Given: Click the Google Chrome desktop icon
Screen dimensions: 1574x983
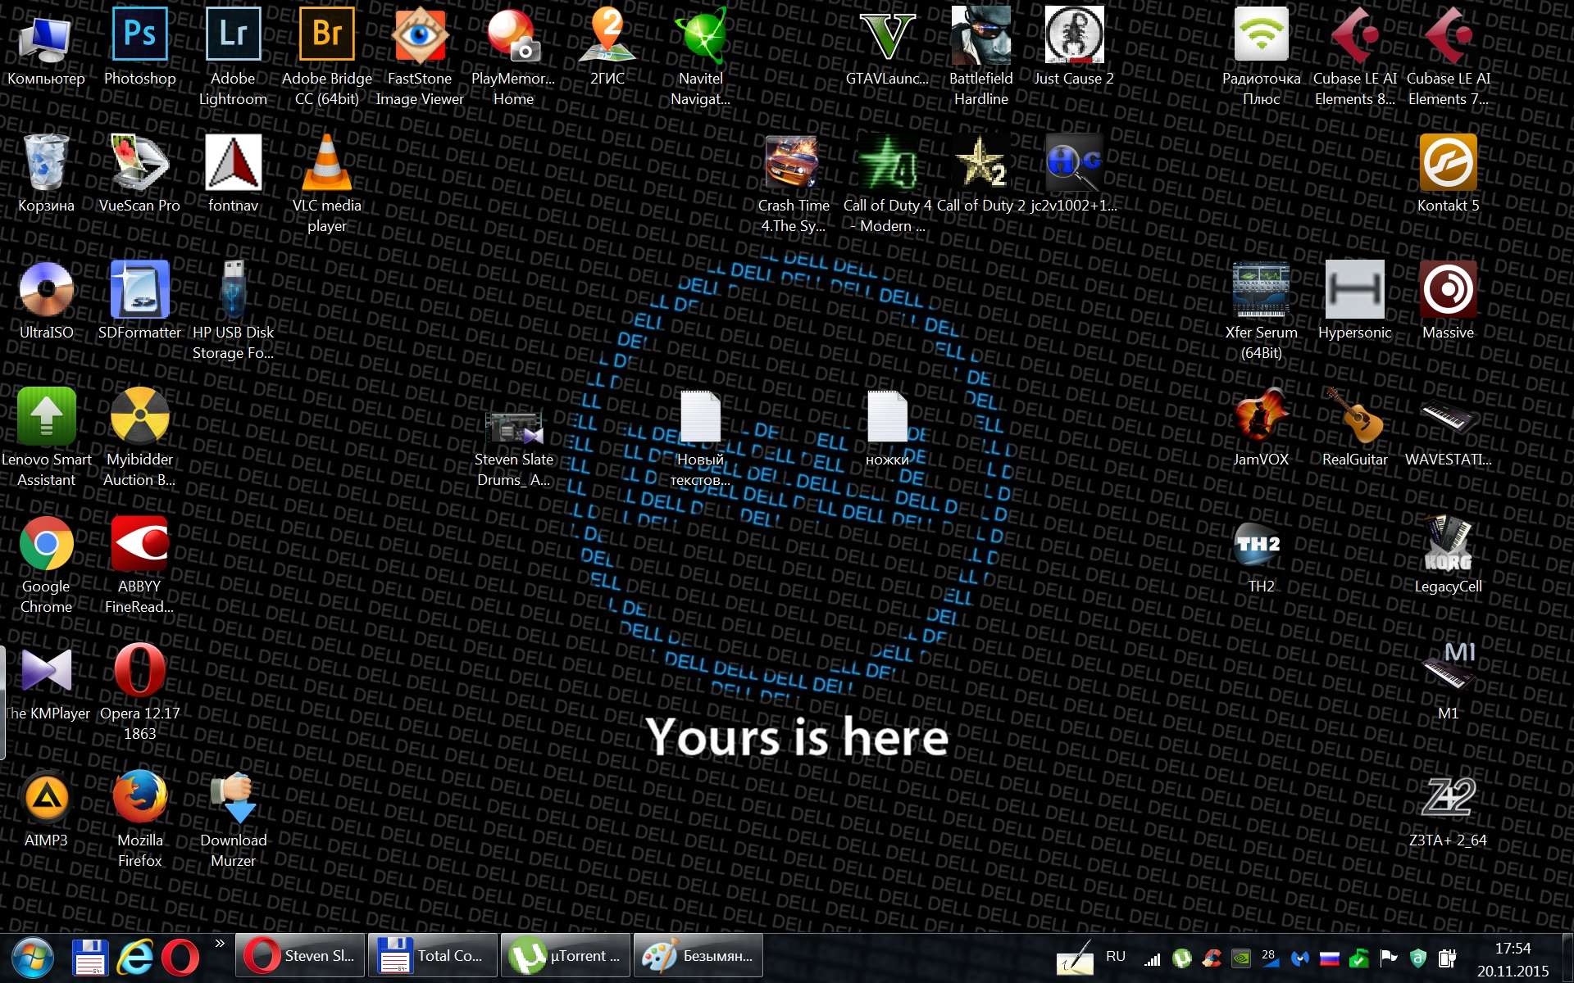Looking at the screenshot, I should pyautogui.click(x=46, y=544).
